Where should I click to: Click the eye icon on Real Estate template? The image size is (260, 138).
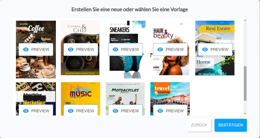205,50
